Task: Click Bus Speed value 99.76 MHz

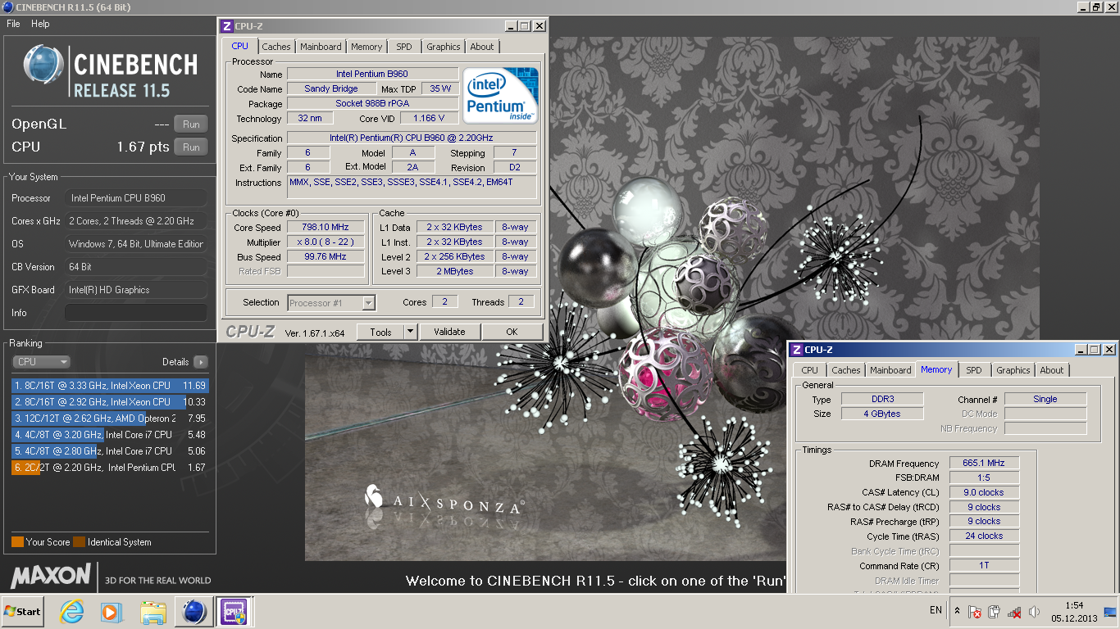Action: 326,257
